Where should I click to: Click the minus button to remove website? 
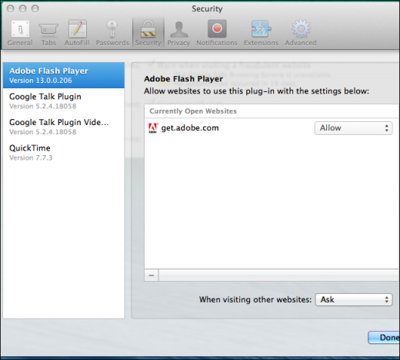point(152,276)
